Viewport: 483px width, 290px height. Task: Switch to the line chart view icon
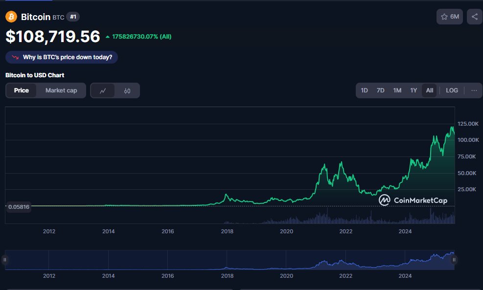[103, 90]
